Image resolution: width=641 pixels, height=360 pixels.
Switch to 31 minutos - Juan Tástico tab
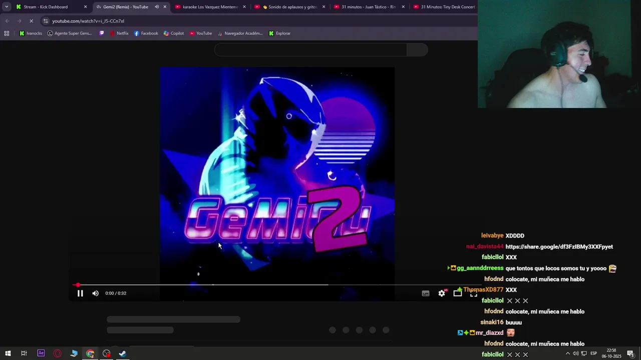(x=369, y=7)
